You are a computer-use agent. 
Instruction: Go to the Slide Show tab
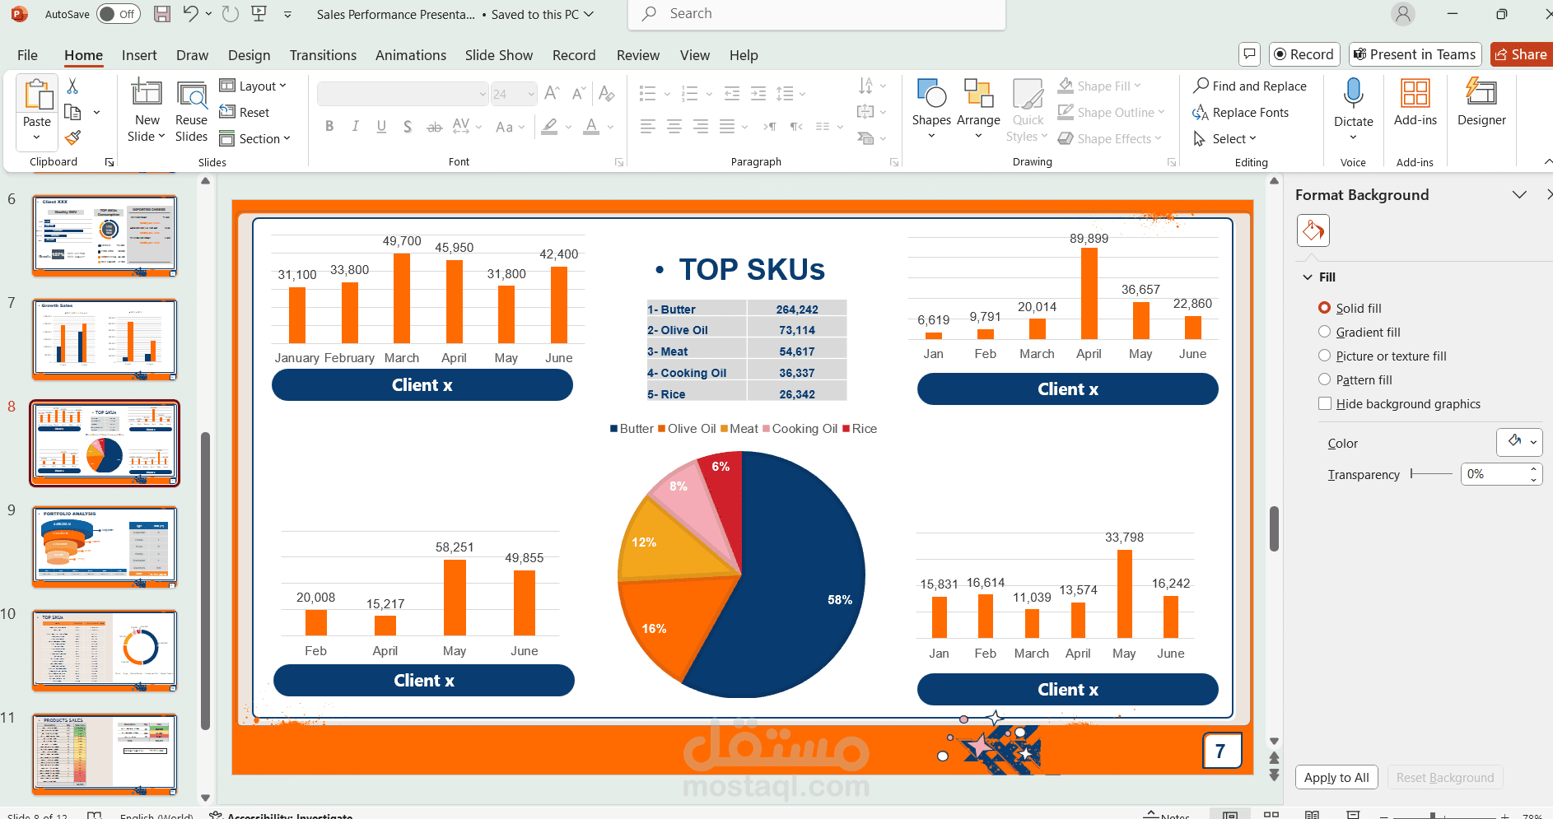click(x=499, y=55)
